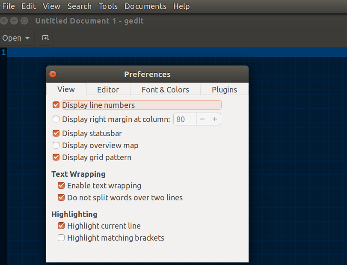Disable Display grid pattern
Screen dimensions: 347x265
pyautogui.click(x=56, y=158)
